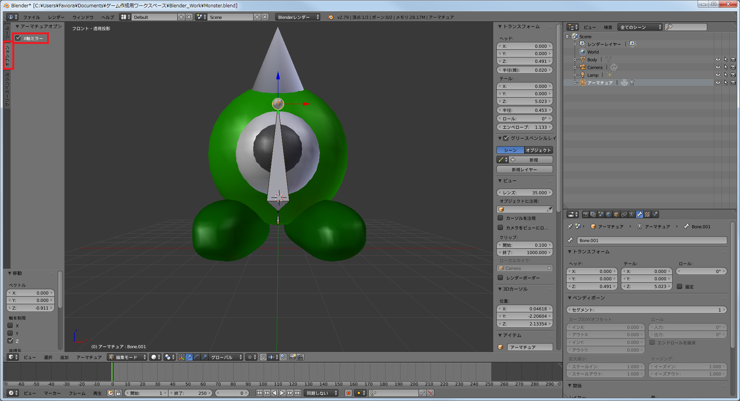Toggle the X-axis mirror checkbox
This screenshot has height=401, width=740.
18,38
